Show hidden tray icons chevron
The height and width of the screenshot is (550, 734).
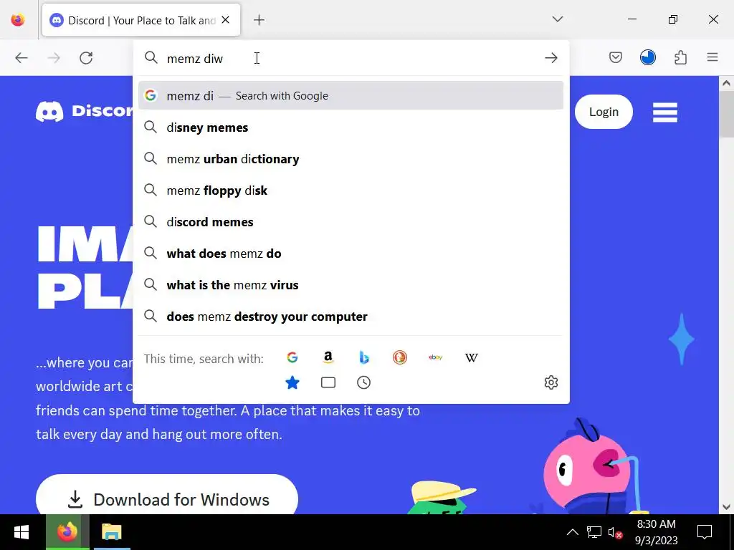[x=573, y=532]
